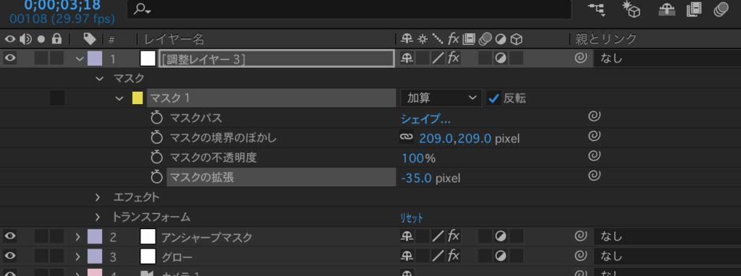Expand layer 2 アンシャープマスク arrow
Screen dimensions: 741x276
click(x=78, y=237)
